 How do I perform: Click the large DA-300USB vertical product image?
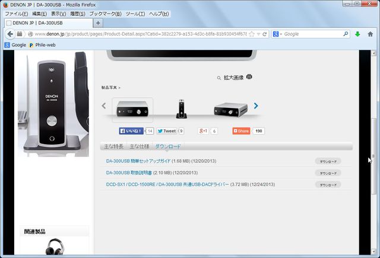tap(53, 104)
